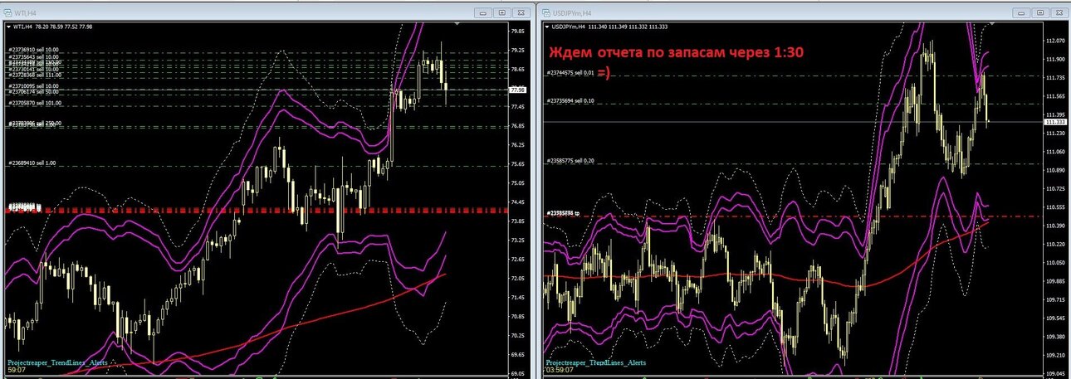Minimize the USDJPYm,H4 chart window
This screenshot has height=379, width=1071.
pos(1022,12)
